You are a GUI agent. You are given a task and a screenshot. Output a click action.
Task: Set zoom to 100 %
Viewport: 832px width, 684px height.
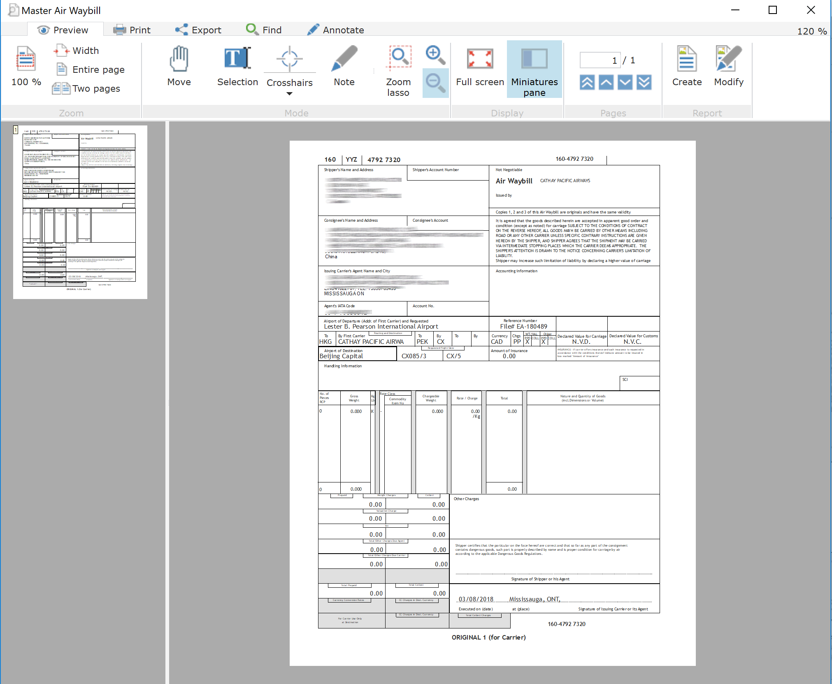pyautogui.click(x=26, y=66)
